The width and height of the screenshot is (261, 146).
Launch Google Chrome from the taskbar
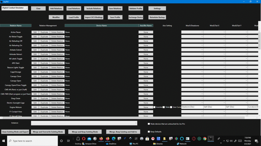tap(205, 138)
